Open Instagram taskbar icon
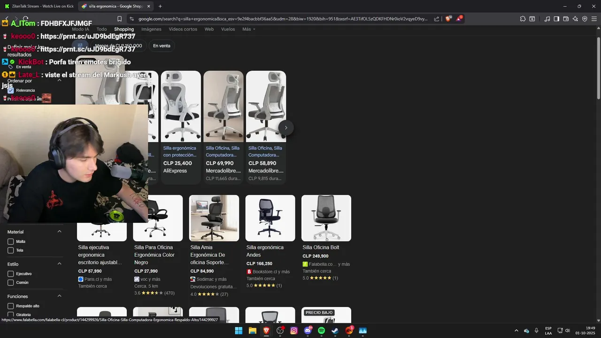Viewport: 601px width, 338px height. point(294,330)
